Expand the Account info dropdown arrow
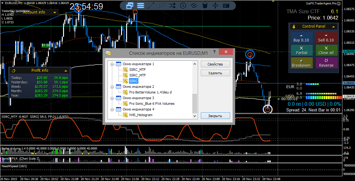This screenshot has width=355, height=181. click(x=55, y=12)
